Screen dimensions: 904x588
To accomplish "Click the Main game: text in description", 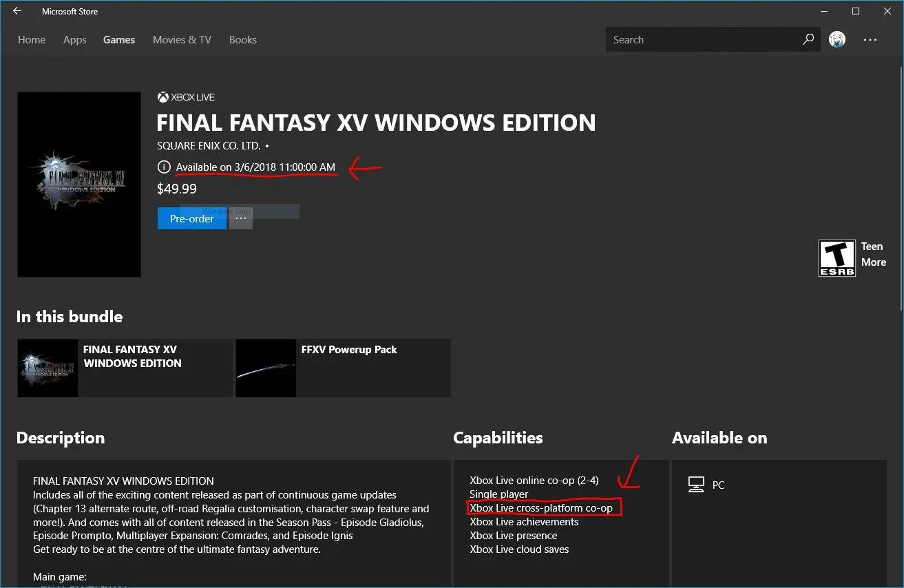I will pyautogui.click(x=59, y=577).
